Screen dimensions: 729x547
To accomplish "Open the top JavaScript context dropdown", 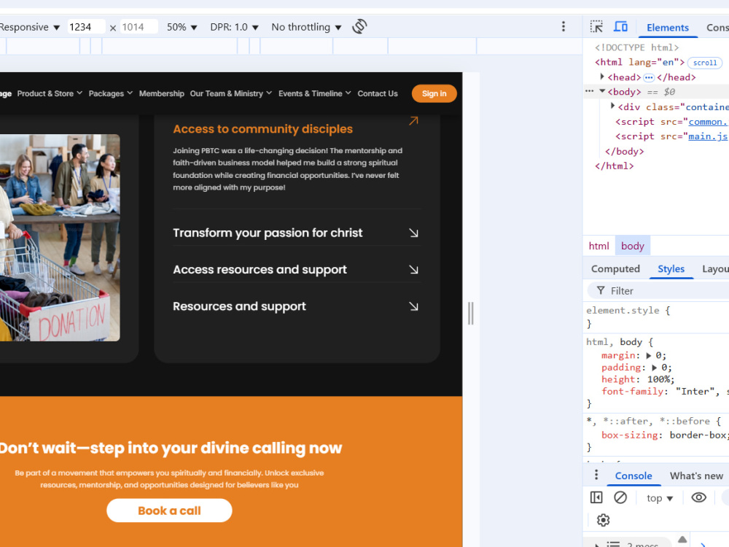I will (x=660, y=498).
